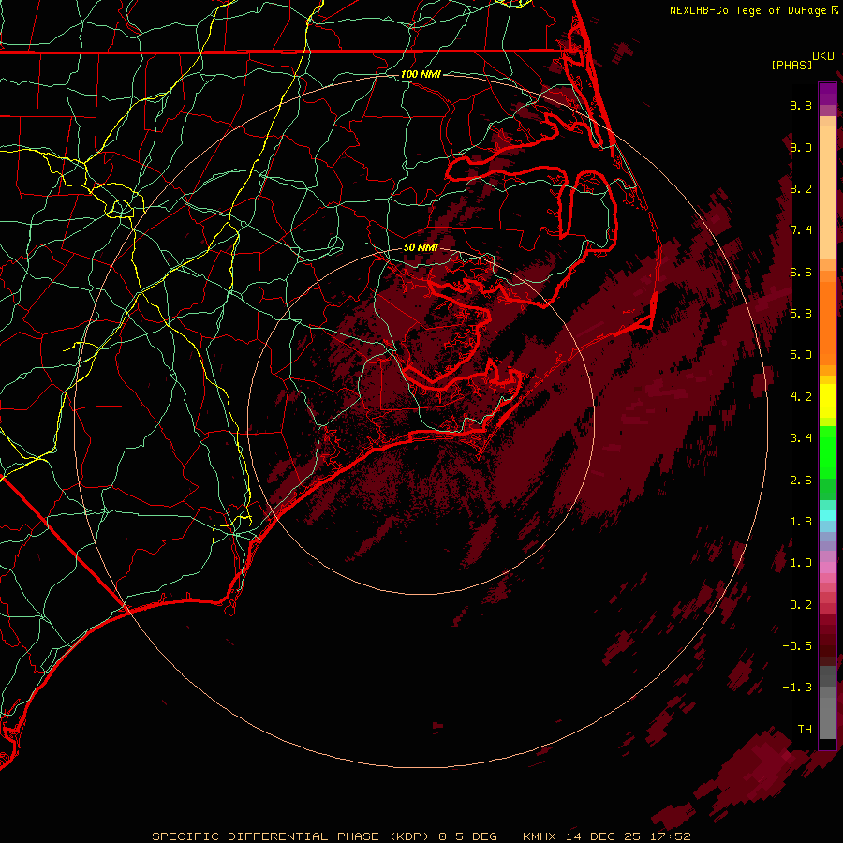Select the 1.8 value on the scale

click(801, 522)
